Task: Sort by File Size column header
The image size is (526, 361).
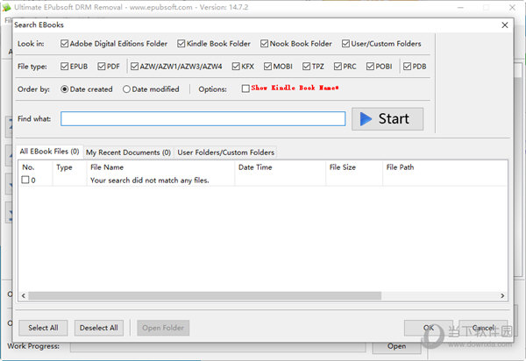Action: pyautogui.click(x=354, y=167)
